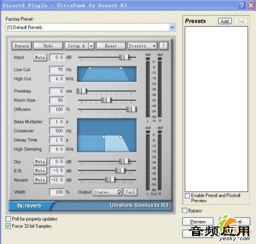The image size is (256, 244).
Task: Click the Room Size slider handle
Action: [106, 100]
